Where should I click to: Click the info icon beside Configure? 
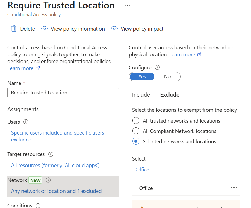(x=157, y=67)
